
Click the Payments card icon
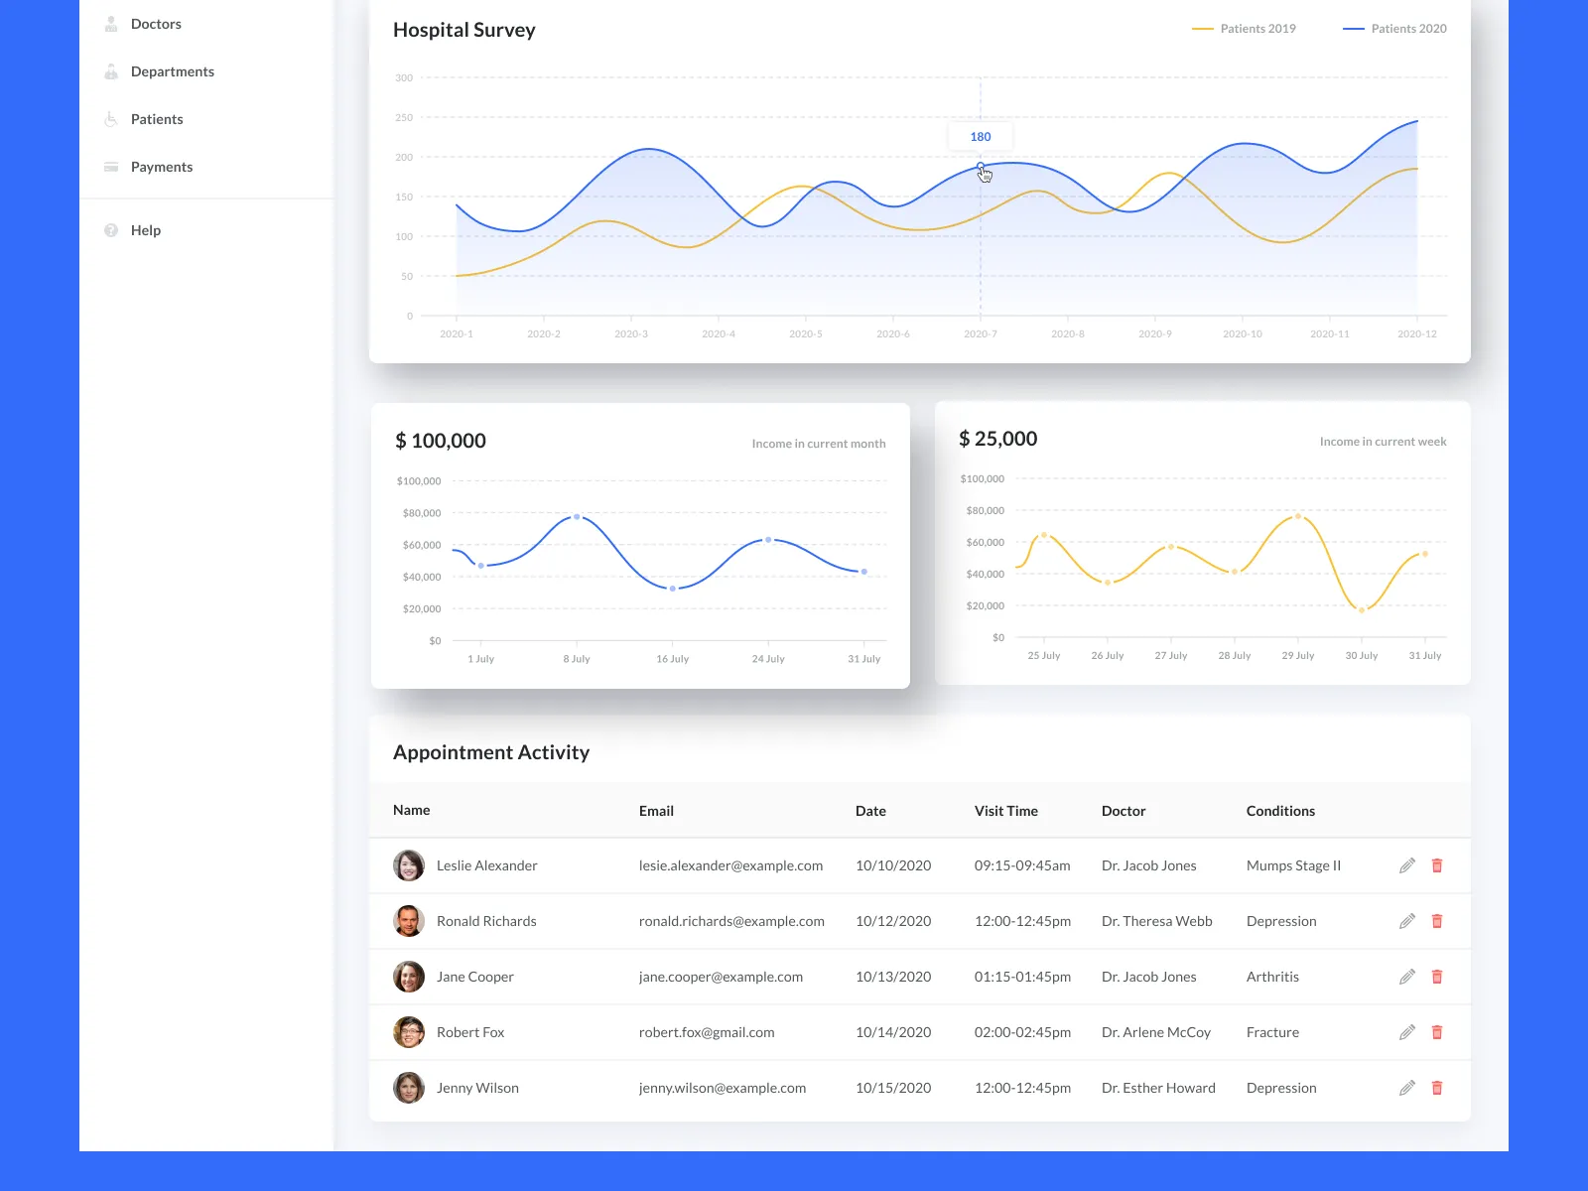(111, 167)
